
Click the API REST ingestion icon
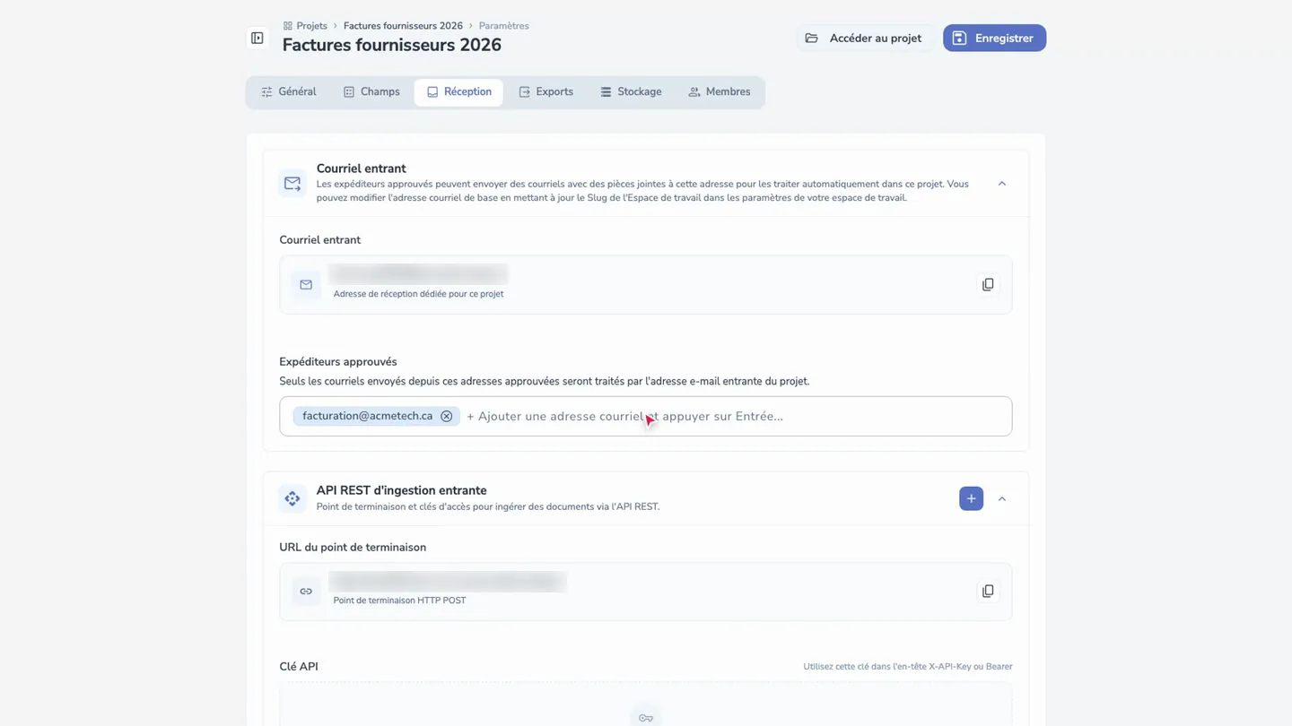(x=292, y=499)
